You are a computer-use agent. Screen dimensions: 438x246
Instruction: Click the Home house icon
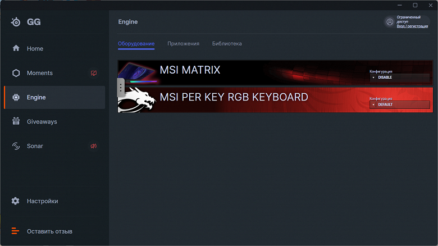pyautogui.click(x=16, y=48)
